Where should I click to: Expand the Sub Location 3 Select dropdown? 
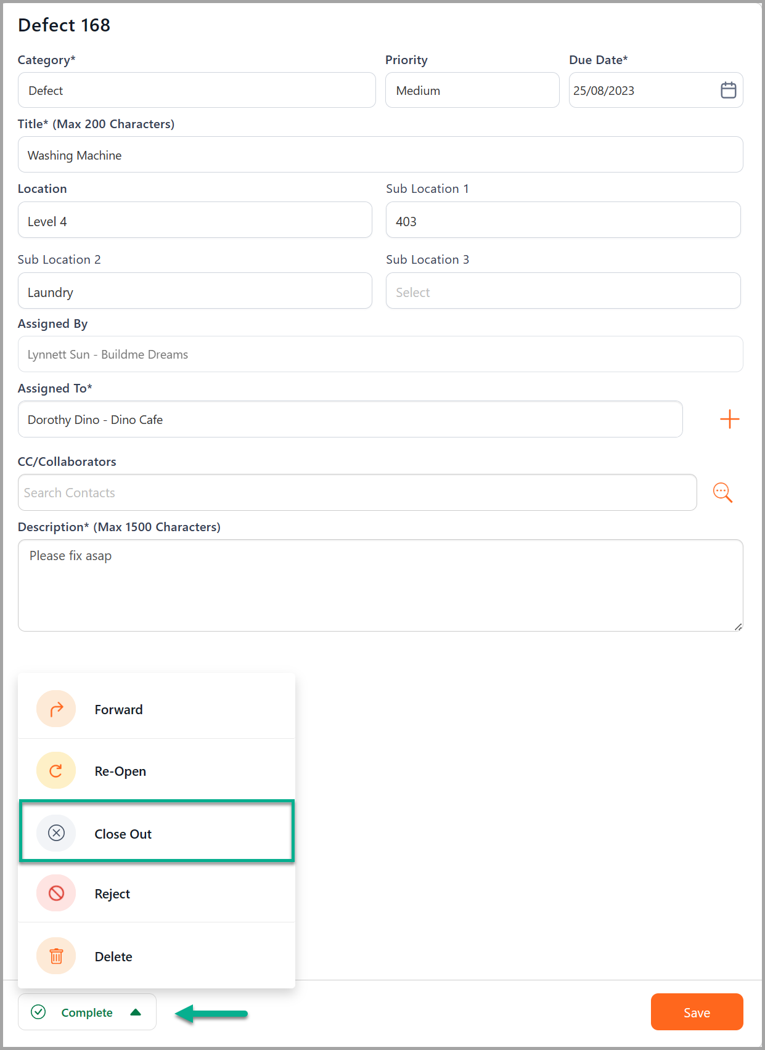[563, 291]
